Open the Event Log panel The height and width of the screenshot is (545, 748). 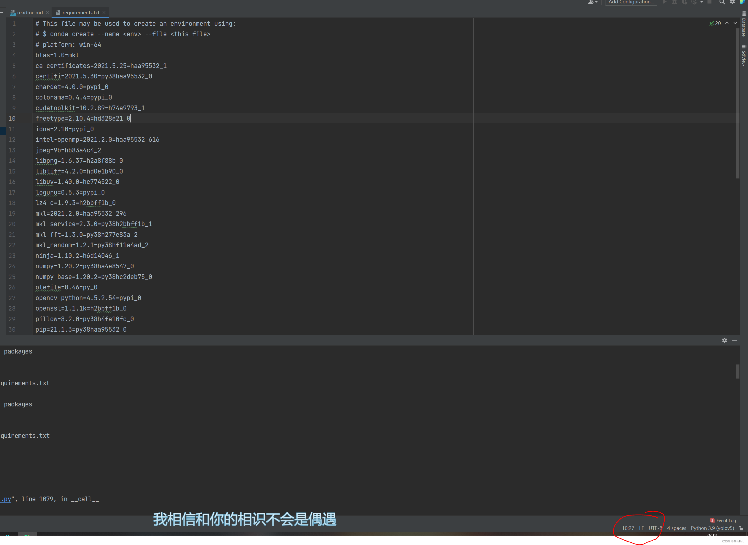point(723,521)
